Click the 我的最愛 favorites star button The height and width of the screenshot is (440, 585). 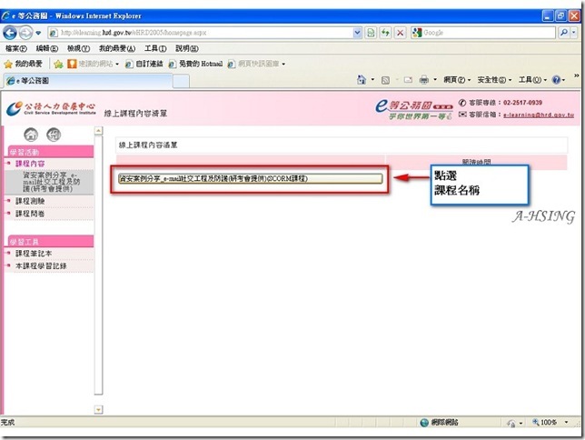23,64
